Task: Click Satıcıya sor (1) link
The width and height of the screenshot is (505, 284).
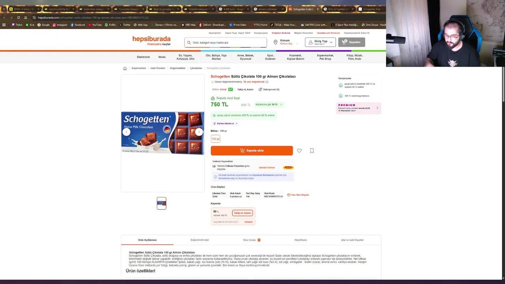Action: click(x=269, y=90)
